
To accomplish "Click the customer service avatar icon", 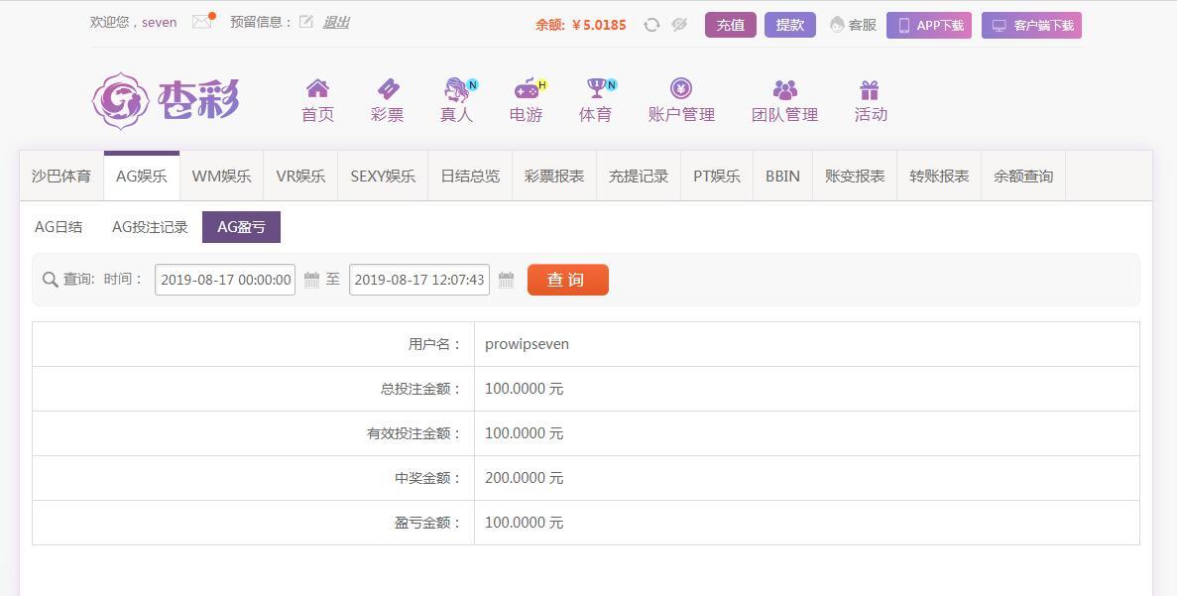I will point(837,25).
